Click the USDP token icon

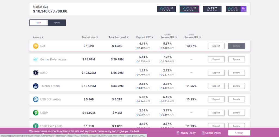(x=36, y=113)
